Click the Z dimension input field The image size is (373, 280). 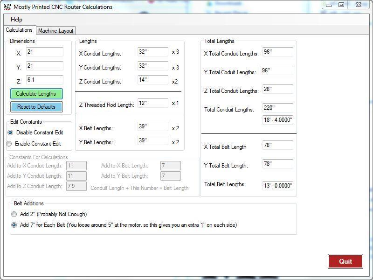click(44, 80)
